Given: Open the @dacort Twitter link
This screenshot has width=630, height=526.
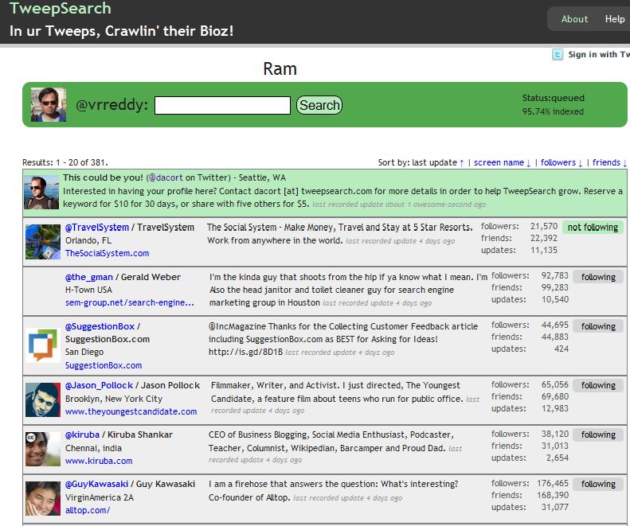Looking at the screenshot, I should (166, 177).
